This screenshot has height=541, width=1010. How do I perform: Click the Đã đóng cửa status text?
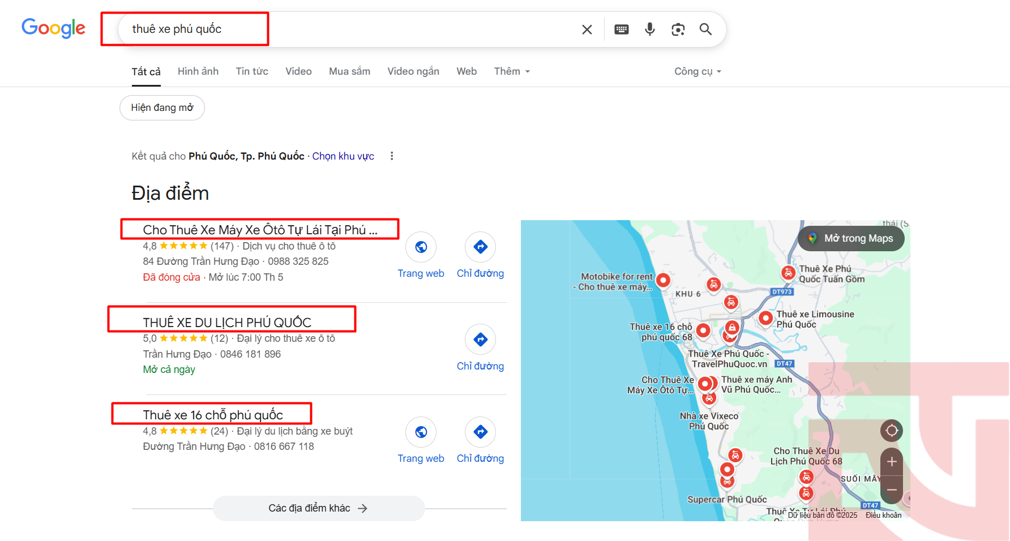[x=172, y=277]
